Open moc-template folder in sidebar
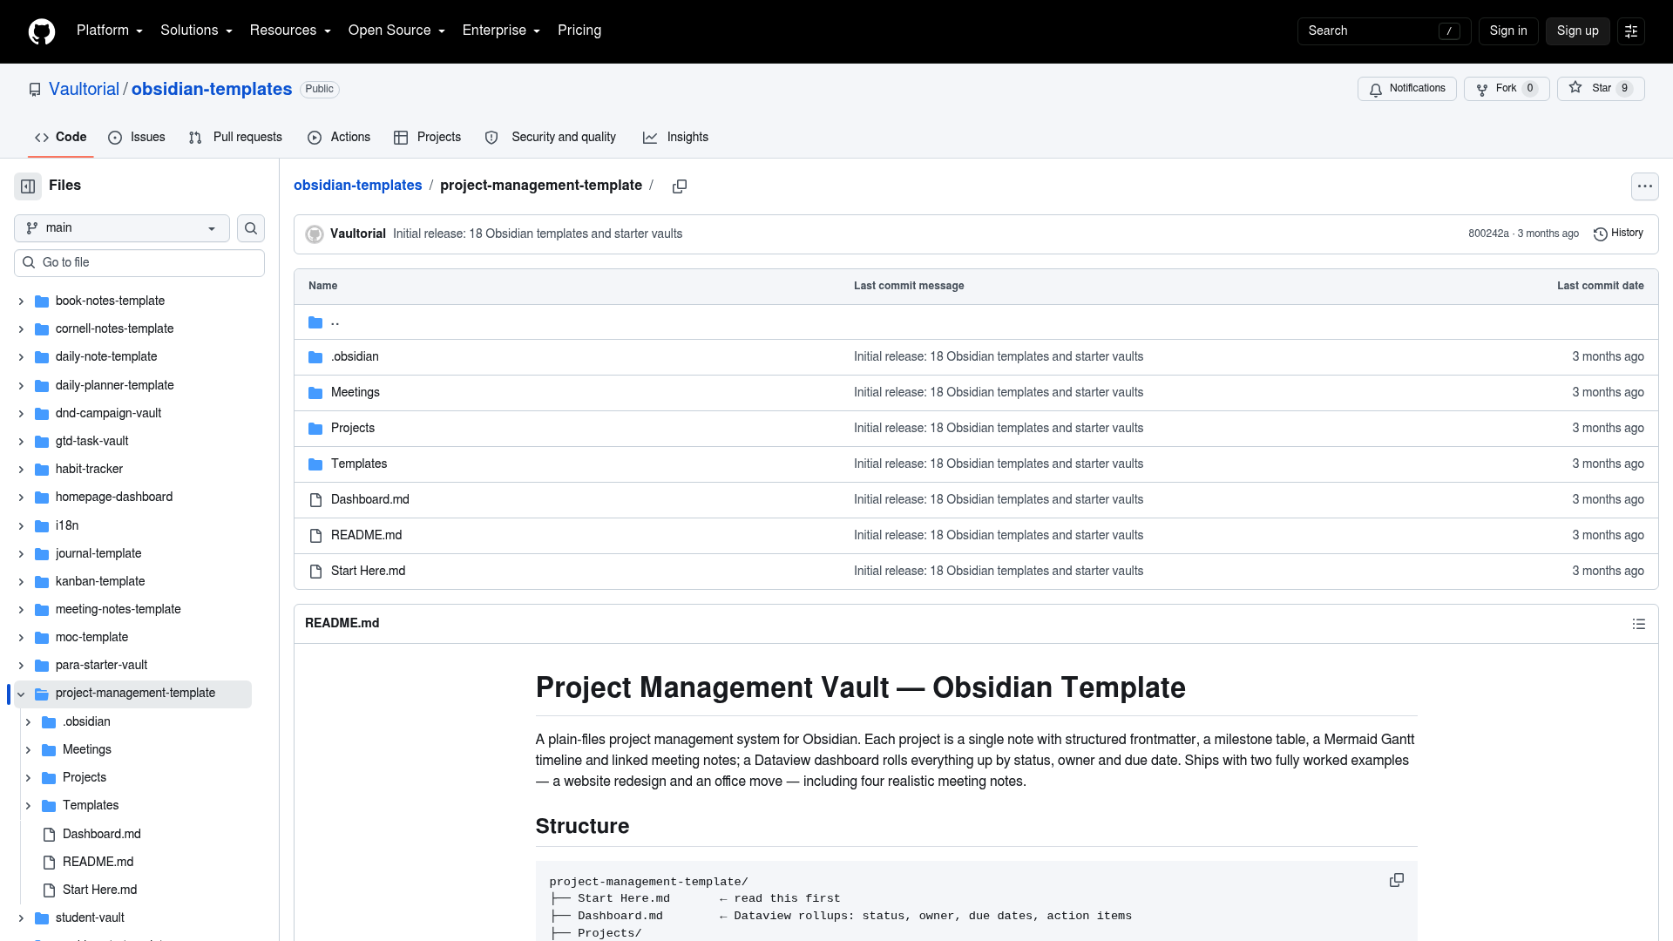This screenshot has height=941, width=1673. (91, 638)
